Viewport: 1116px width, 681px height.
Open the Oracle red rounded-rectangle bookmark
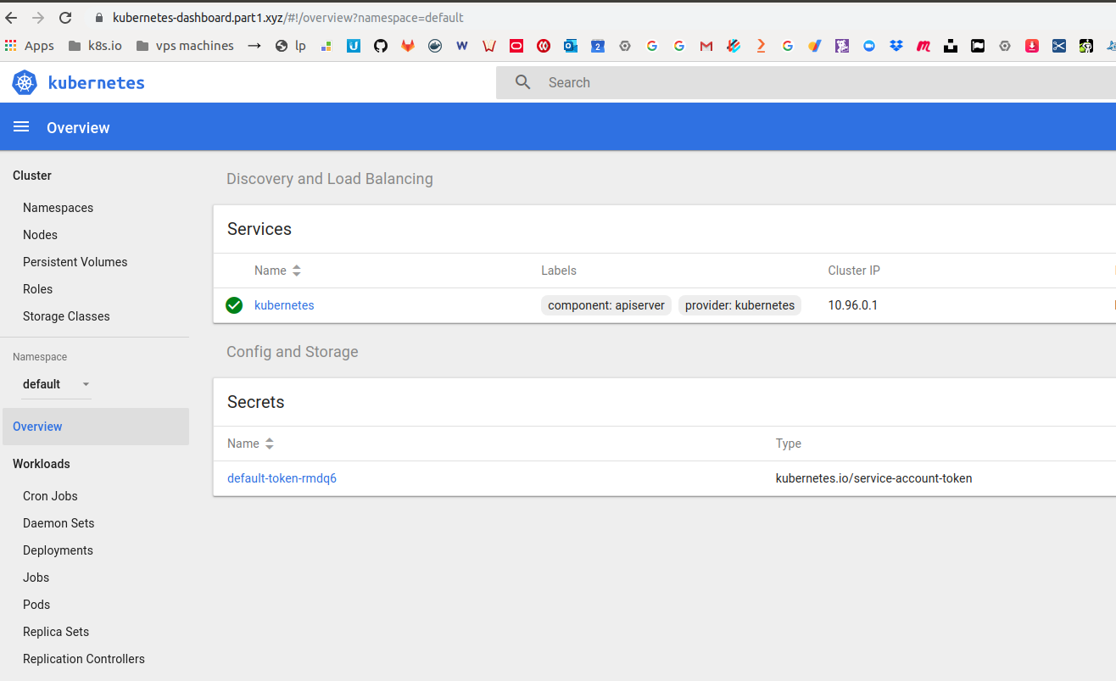(516, 46)
